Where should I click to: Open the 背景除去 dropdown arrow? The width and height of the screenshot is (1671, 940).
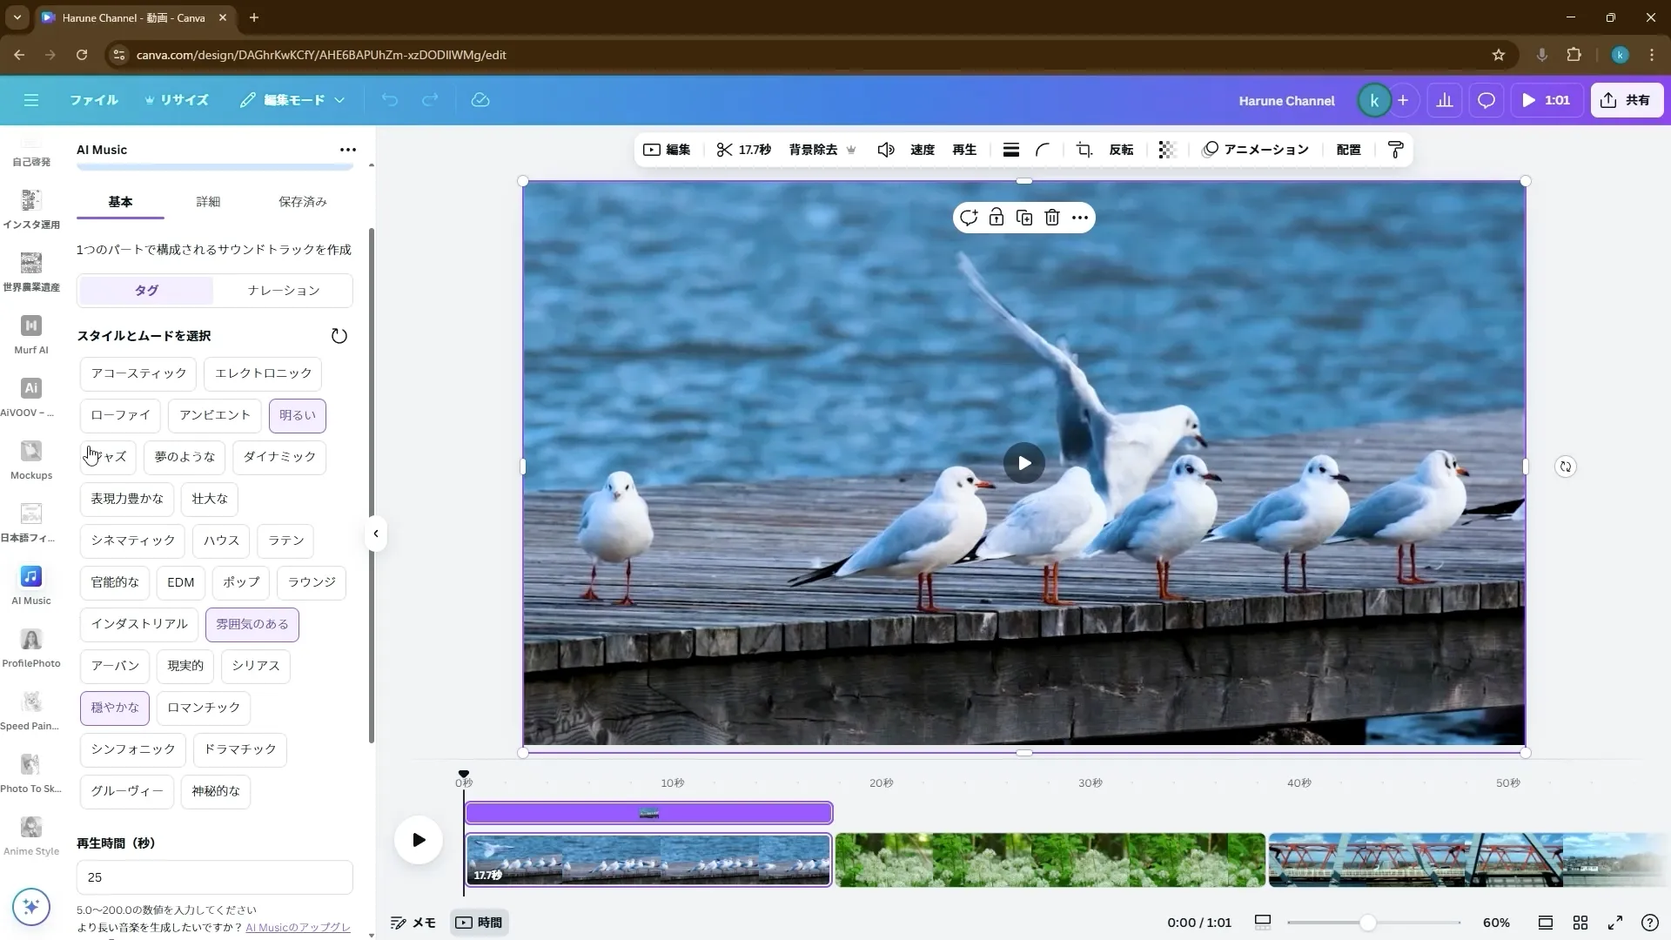coord(851,149)
